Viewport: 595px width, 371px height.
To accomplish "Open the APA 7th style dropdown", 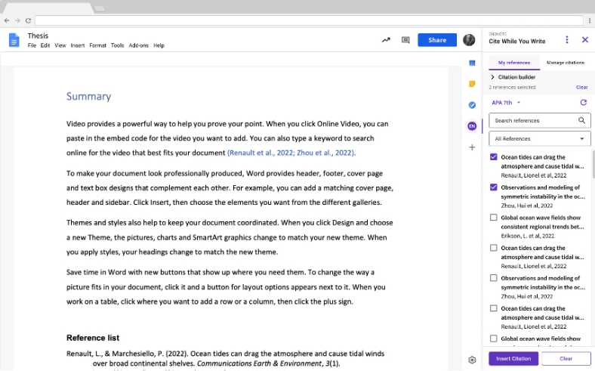I will (x=506, y=103).
